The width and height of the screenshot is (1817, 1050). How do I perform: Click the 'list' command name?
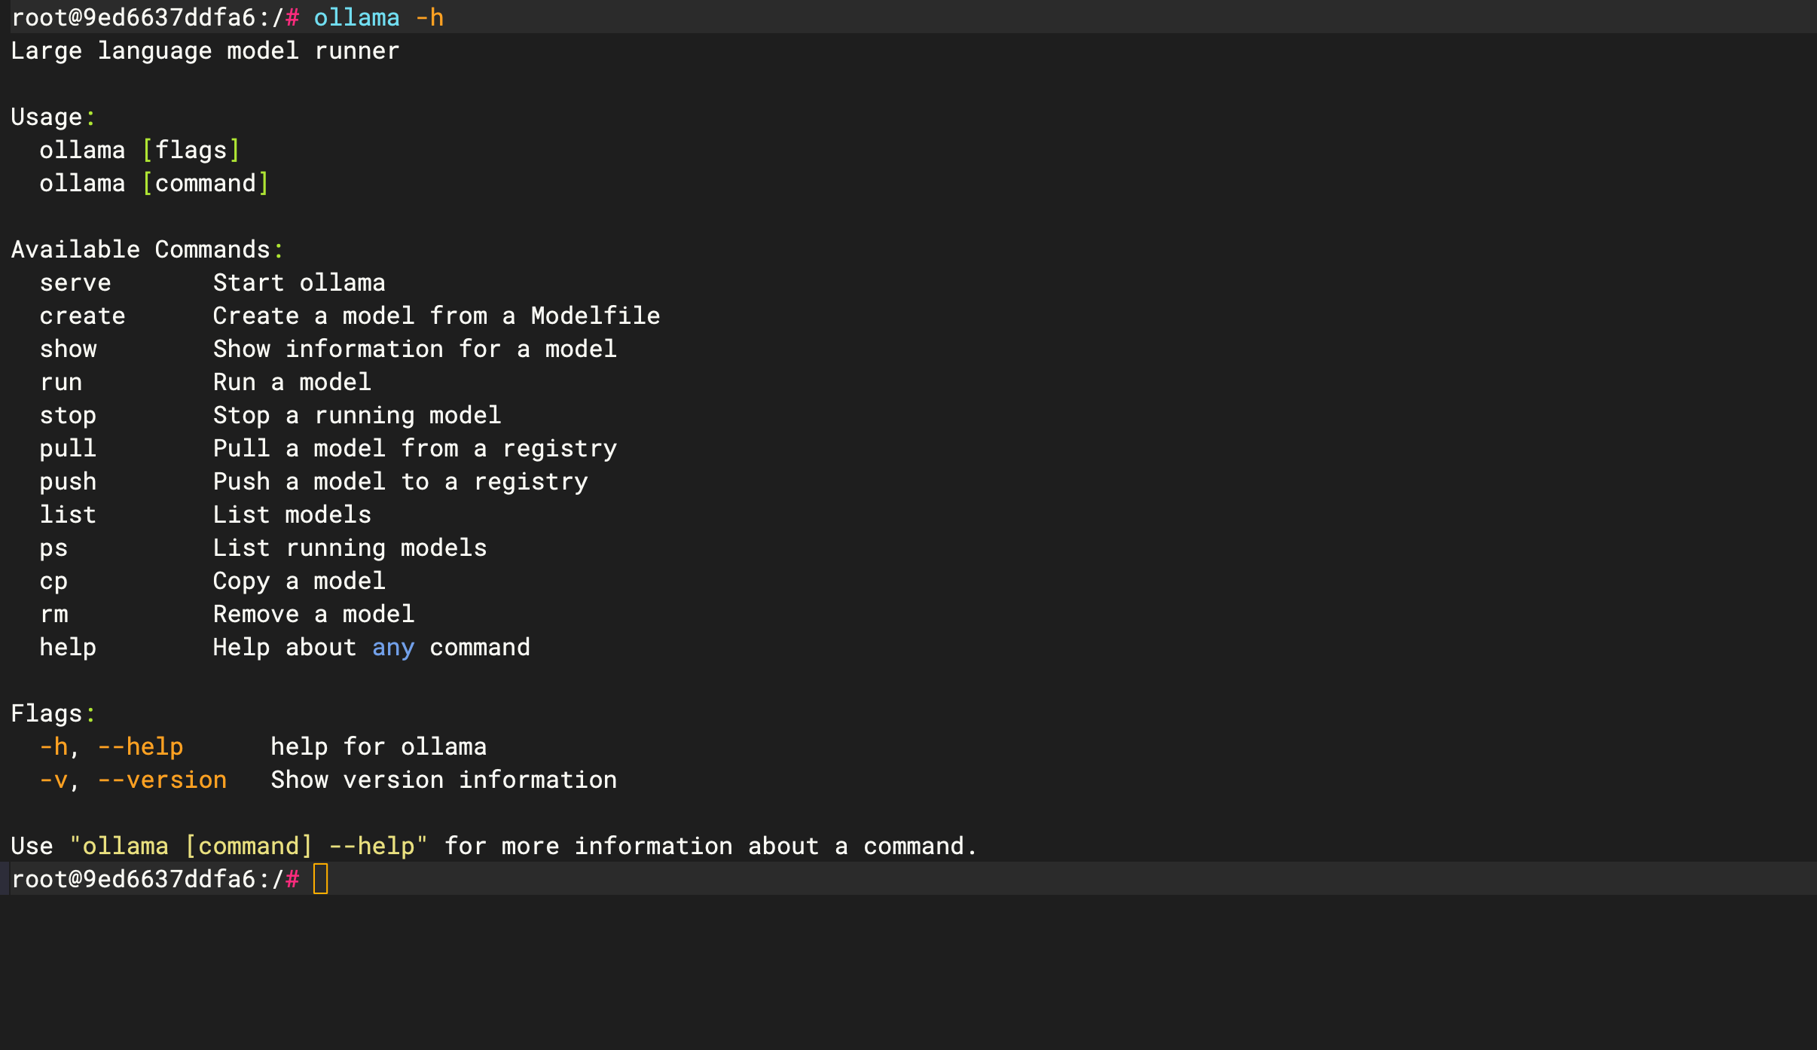pyautogui.click(x=68, y=514)
